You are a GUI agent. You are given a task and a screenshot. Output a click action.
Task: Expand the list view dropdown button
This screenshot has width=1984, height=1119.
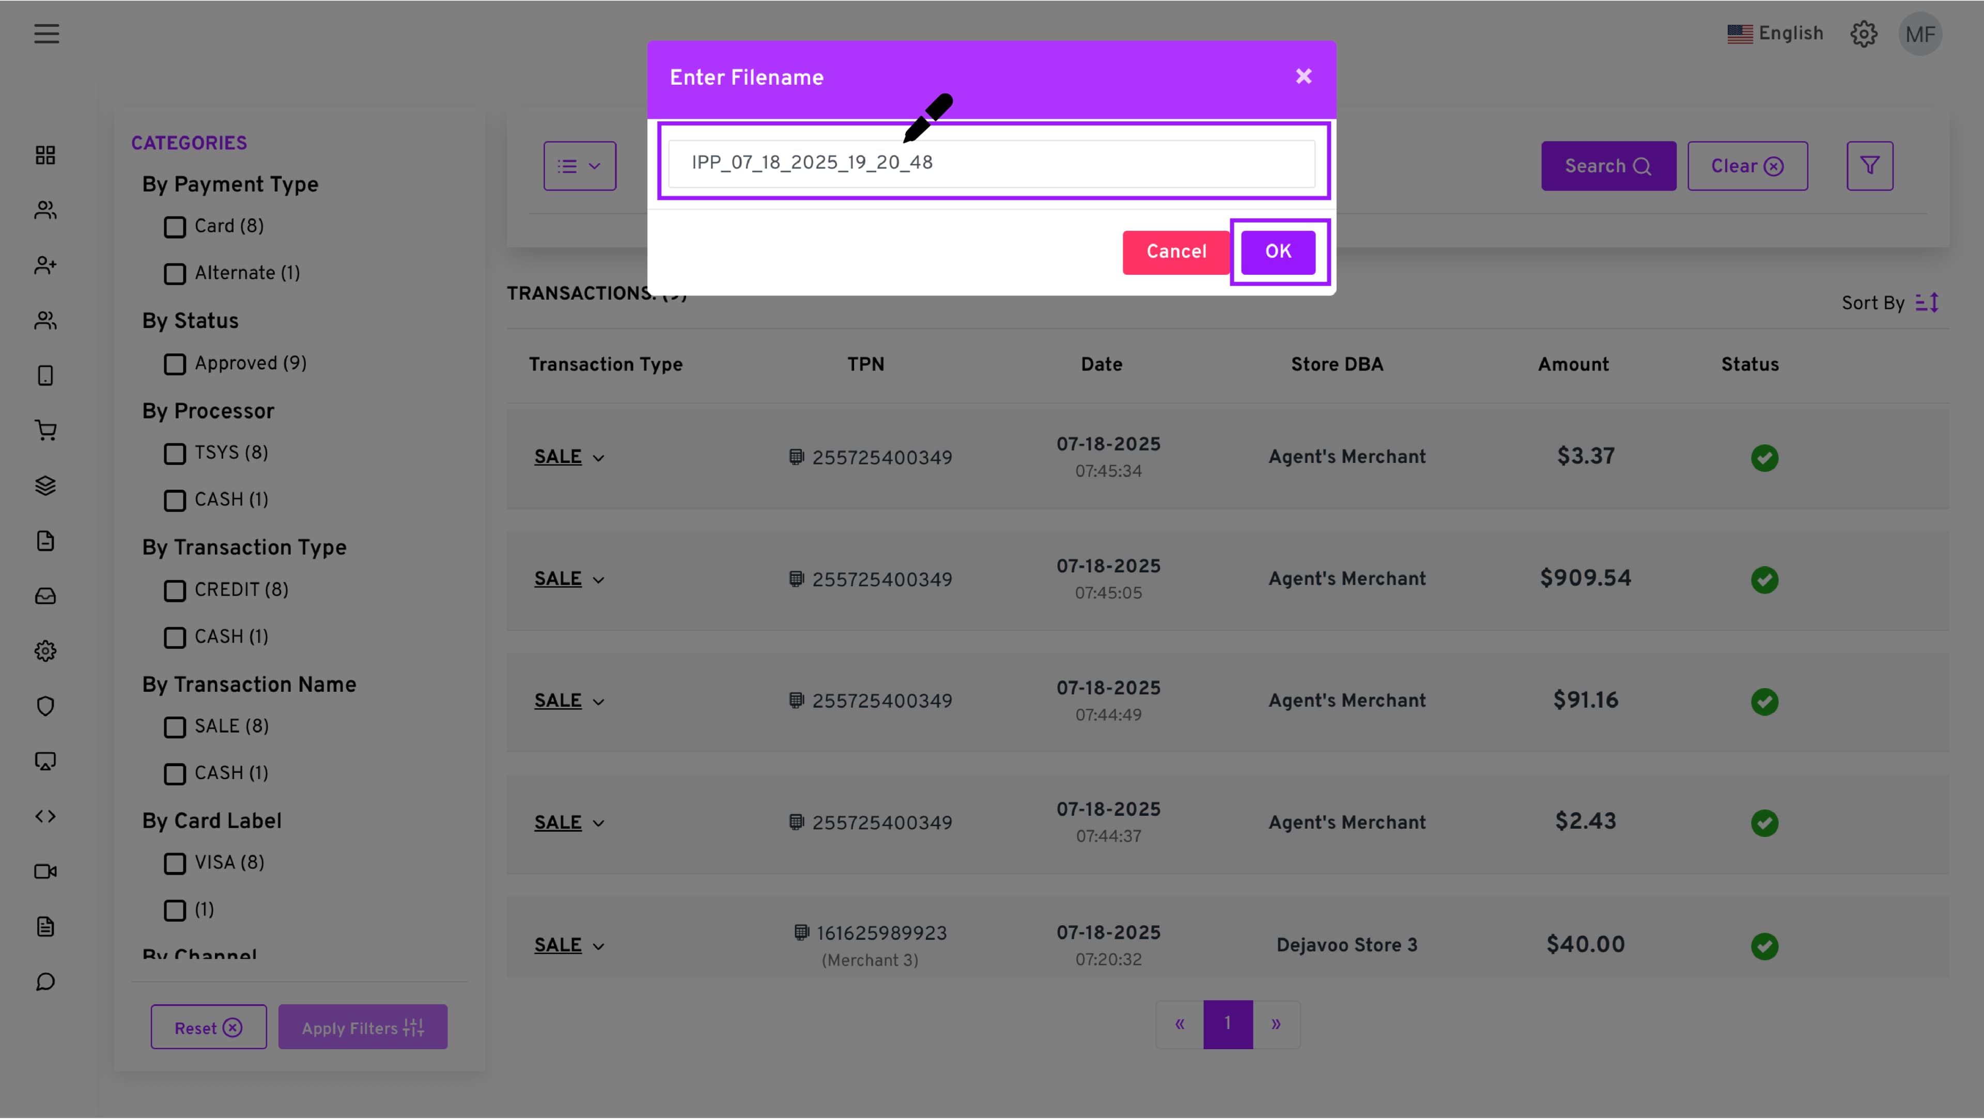579,166
